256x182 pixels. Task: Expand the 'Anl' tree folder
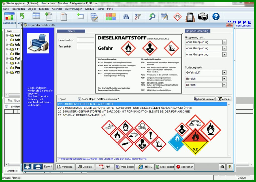(7, 35)
